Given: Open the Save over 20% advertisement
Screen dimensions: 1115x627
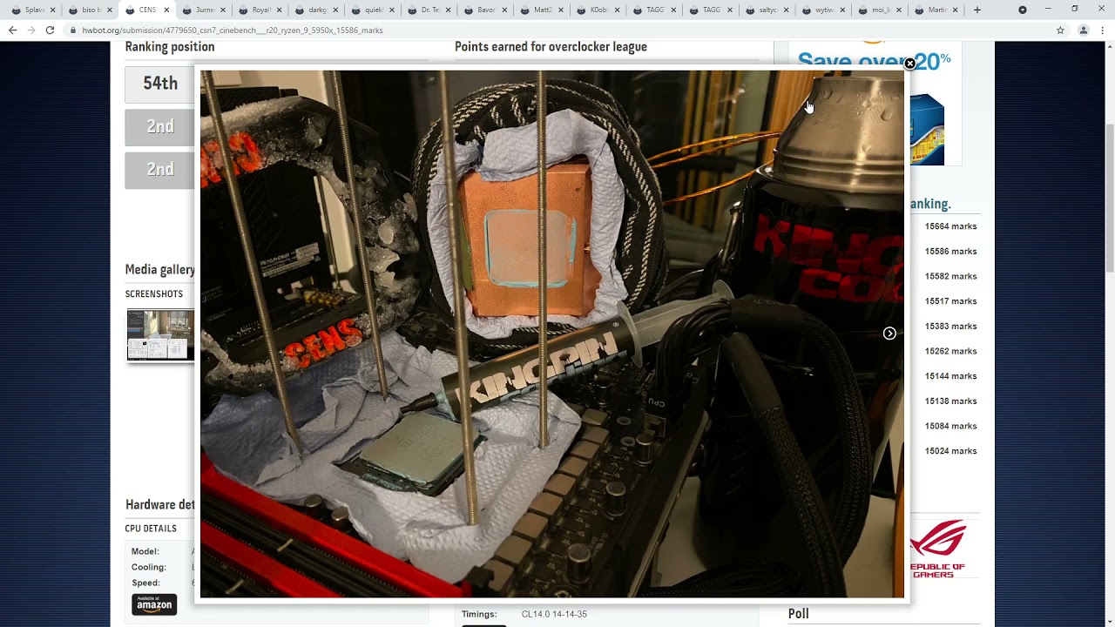Looking at the screenshot, I should tap(875, 103).
